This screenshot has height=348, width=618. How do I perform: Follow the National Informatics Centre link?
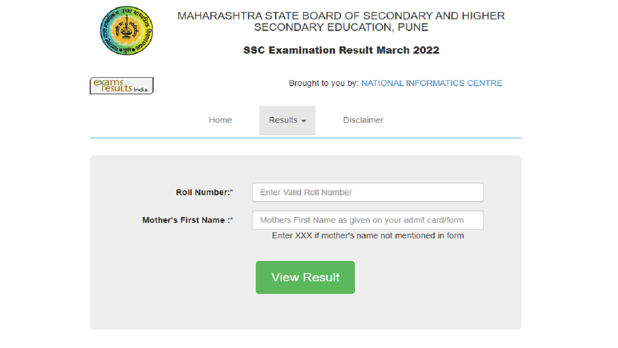[432, 83]
